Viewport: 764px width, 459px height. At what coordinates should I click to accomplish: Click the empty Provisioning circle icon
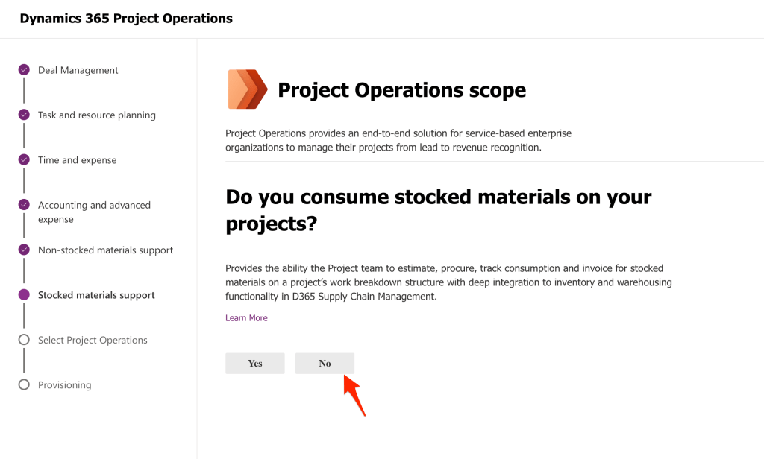click(23, 384)
